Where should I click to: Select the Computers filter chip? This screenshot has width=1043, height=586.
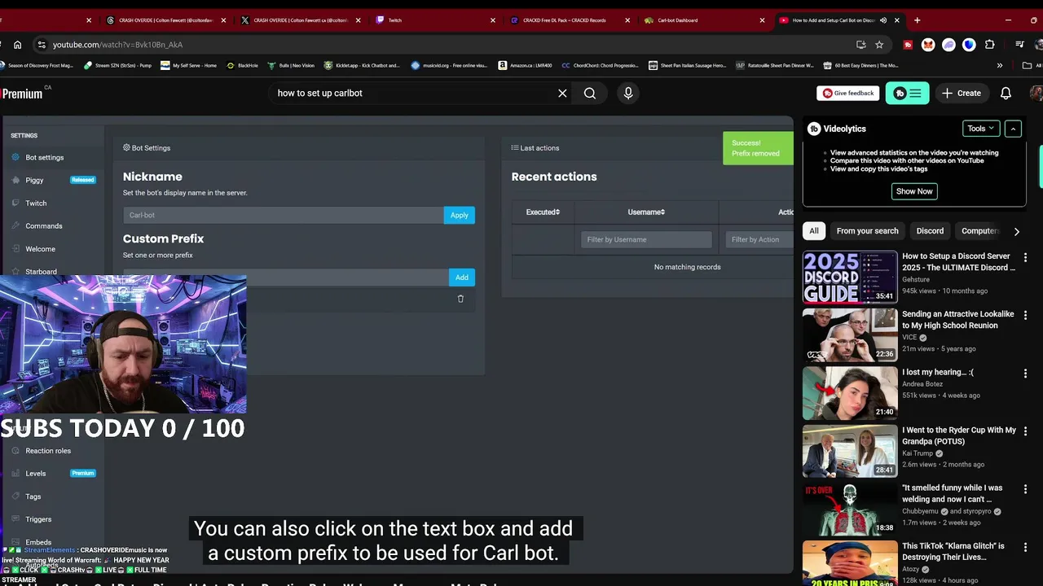pos(980,231)
